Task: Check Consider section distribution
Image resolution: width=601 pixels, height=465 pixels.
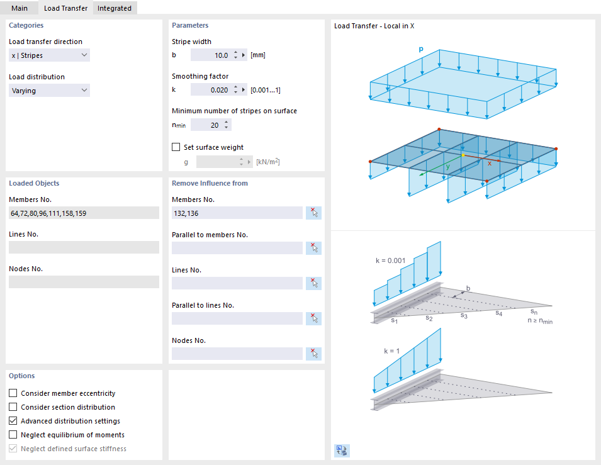Action: 11,407
